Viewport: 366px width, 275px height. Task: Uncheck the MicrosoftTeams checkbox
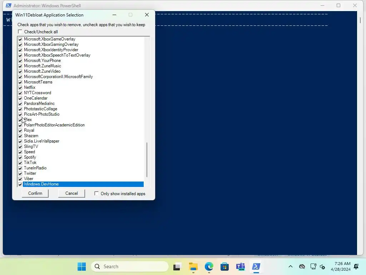click(20, 82)
